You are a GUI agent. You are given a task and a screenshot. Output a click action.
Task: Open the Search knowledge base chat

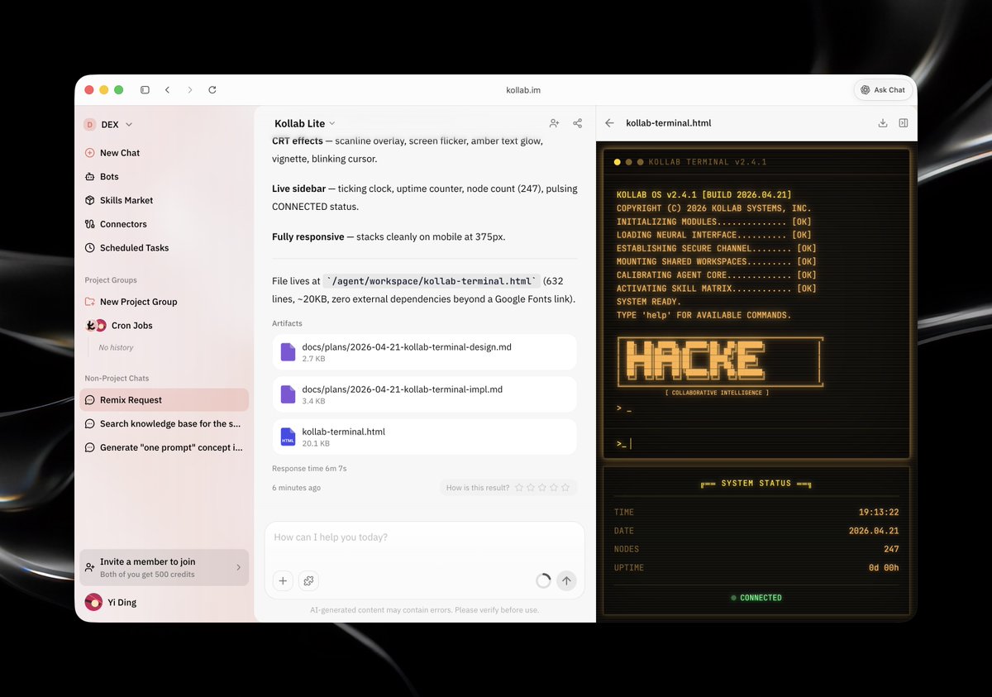165,423
